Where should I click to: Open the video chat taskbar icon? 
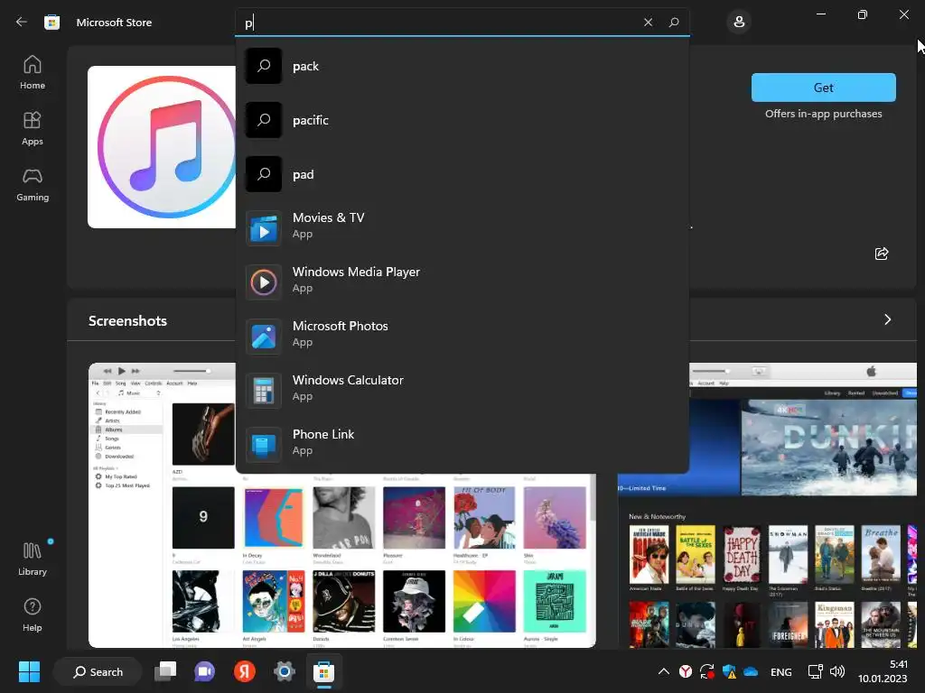pos(205,671)
